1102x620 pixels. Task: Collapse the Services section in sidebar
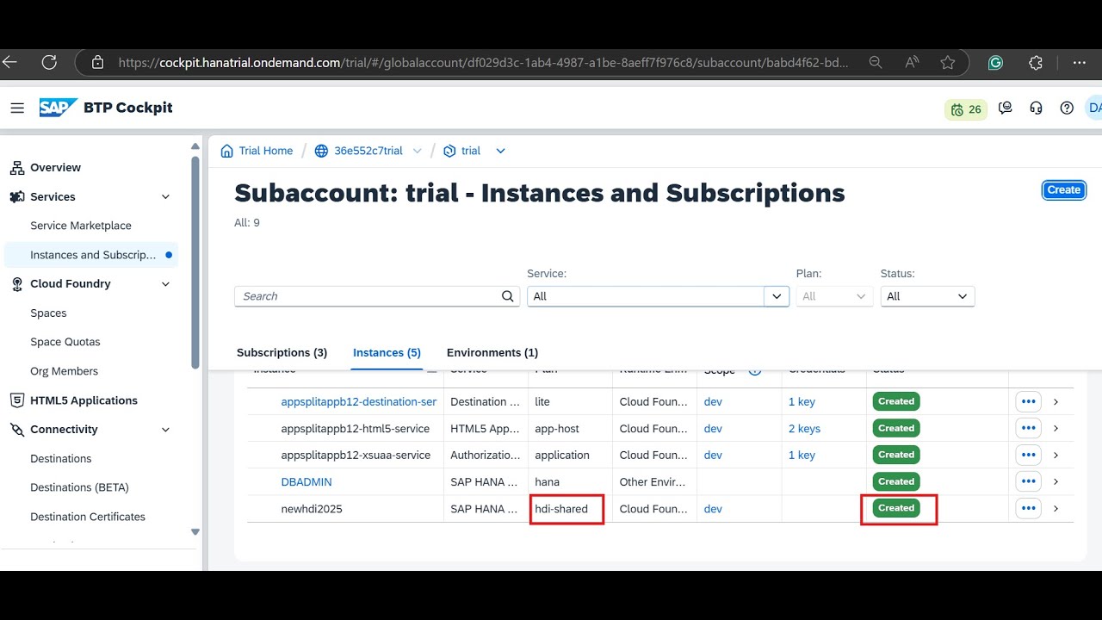point(166,197)
